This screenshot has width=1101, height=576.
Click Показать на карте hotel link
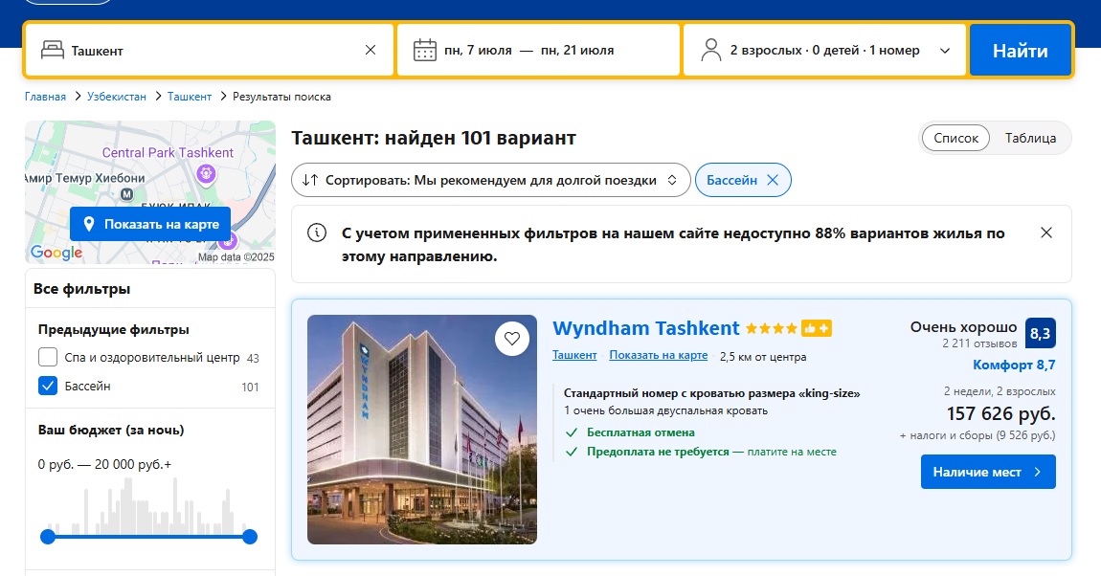[x=658, y=355]
